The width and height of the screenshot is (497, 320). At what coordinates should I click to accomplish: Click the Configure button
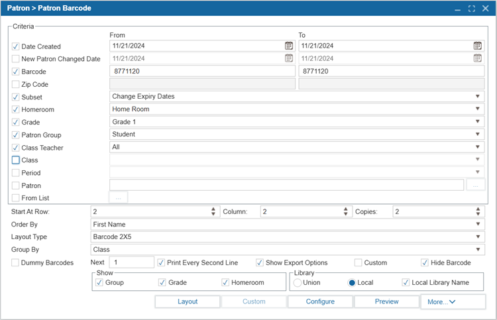point(320,301)
